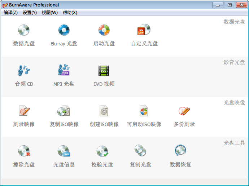Open the 数据光盘 data disc icon
Image resolution: width=249 pixels, height=186 pixels.
pos(24,30)
